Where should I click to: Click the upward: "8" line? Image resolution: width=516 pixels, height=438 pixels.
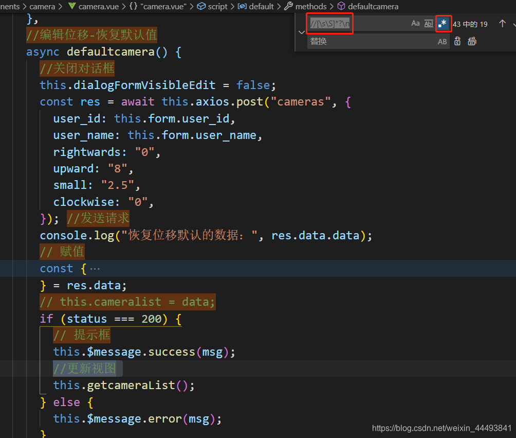[94, 169]
